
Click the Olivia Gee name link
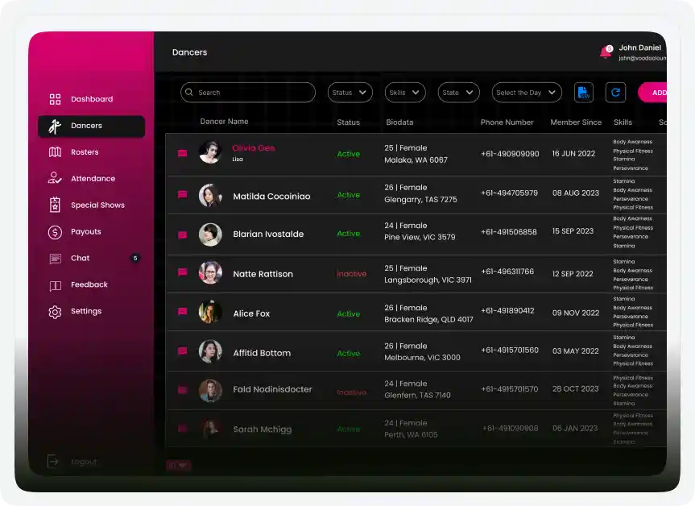pyautogui.click(x=253, y=148)
